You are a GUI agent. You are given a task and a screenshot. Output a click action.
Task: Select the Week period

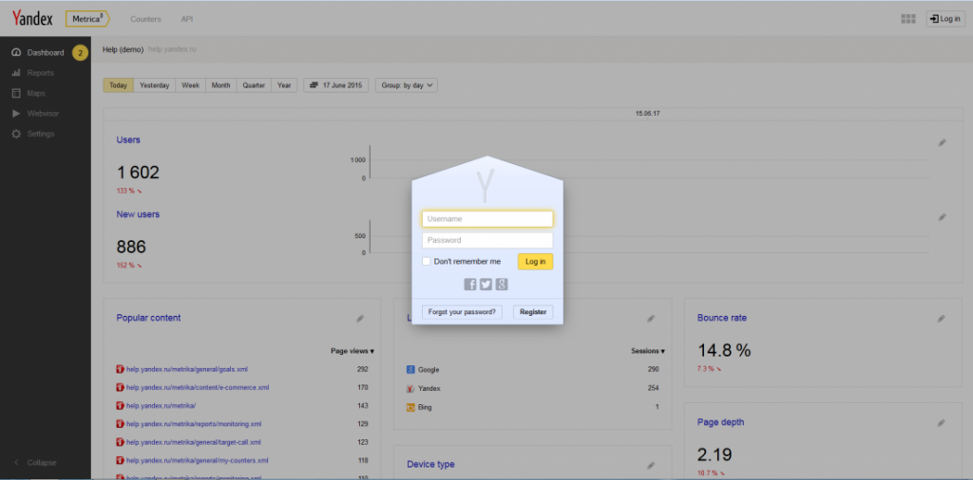(x=190, y=85)
